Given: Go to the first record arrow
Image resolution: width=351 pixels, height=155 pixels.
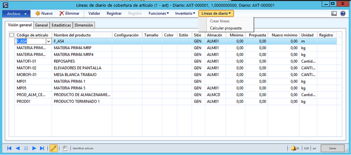Looking at the screenshot, I should pyautogui.click(x=9, y=148).
